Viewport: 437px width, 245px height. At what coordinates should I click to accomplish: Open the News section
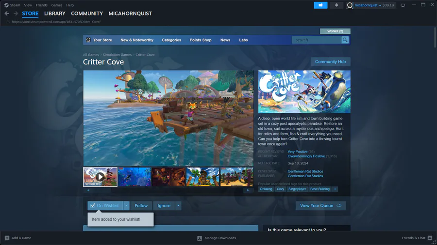225,40
